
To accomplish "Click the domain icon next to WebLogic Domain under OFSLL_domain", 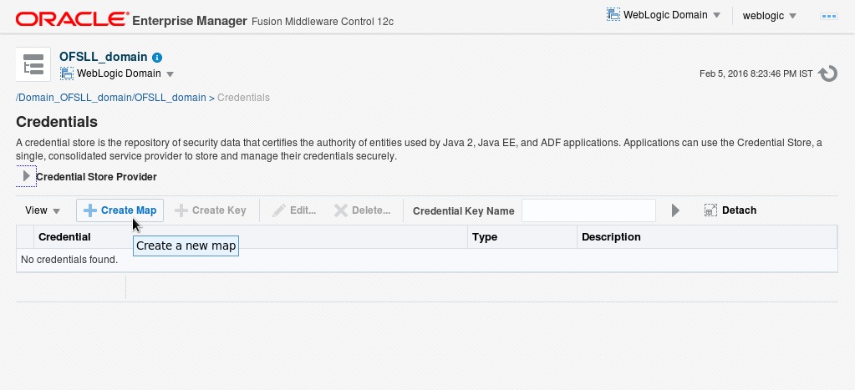I will [67, 73].
